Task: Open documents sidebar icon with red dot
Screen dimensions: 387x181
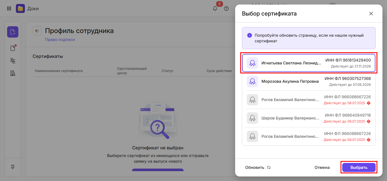Action: coord(13,48)
